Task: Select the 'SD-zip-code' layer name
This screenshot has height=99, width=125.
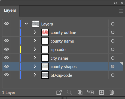Action: pyautogui.click(x=61, y=75)
